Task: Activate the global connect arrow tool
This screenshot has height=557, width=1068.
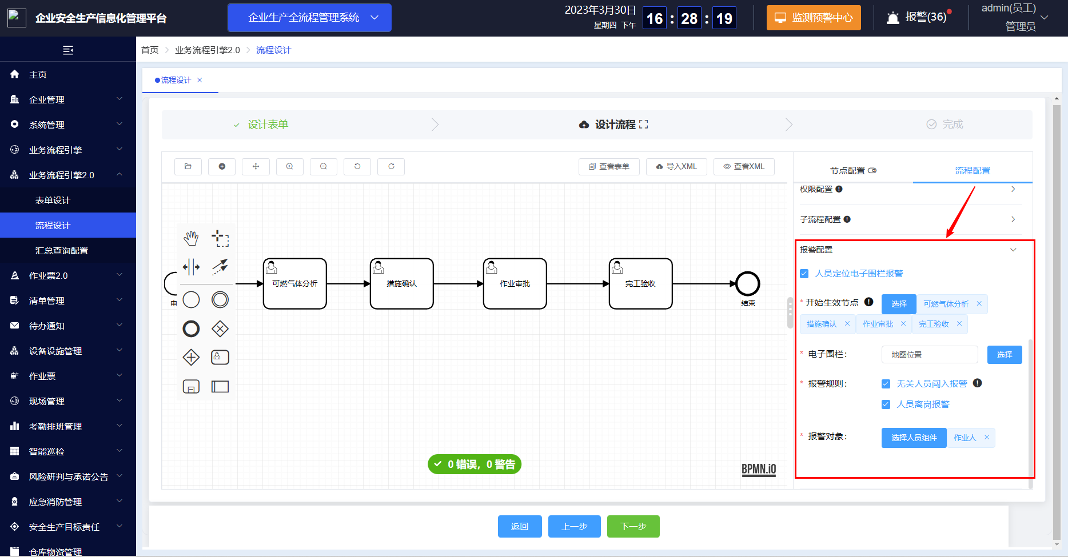Action: click(220, 267)
